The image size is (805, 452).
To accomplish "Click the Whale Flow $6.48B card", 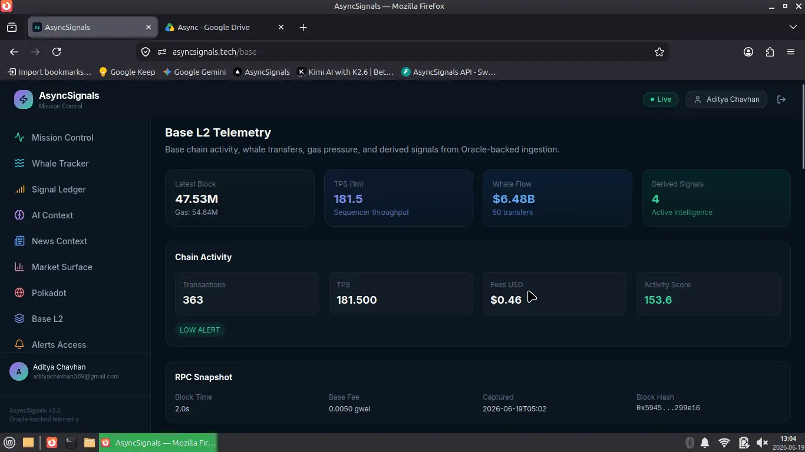I will (557, 198).
